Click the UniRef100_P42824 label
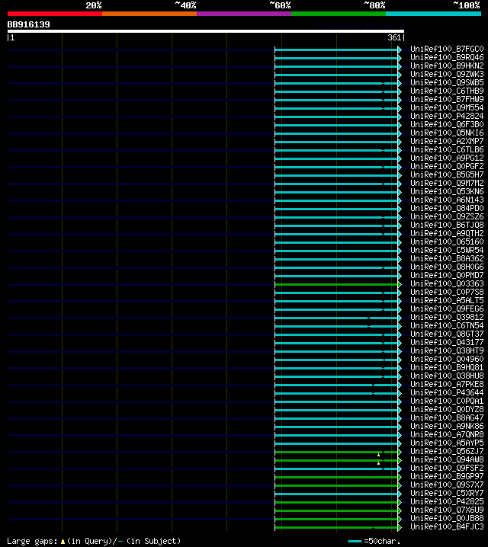Image resolution: width=488 pixels, height=547 pixels. tap(447, 116)
